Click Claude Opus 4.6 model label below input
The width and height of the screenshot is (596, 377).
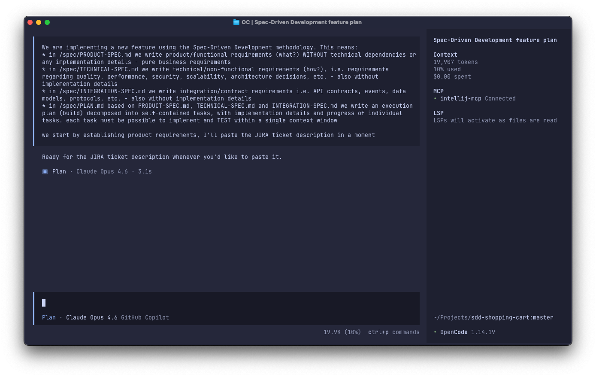click(92, 318)
